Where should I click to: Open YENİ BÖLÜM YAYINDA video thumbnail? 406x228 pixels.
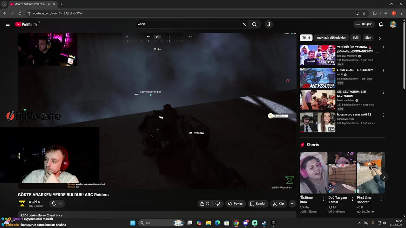point(318,55)
